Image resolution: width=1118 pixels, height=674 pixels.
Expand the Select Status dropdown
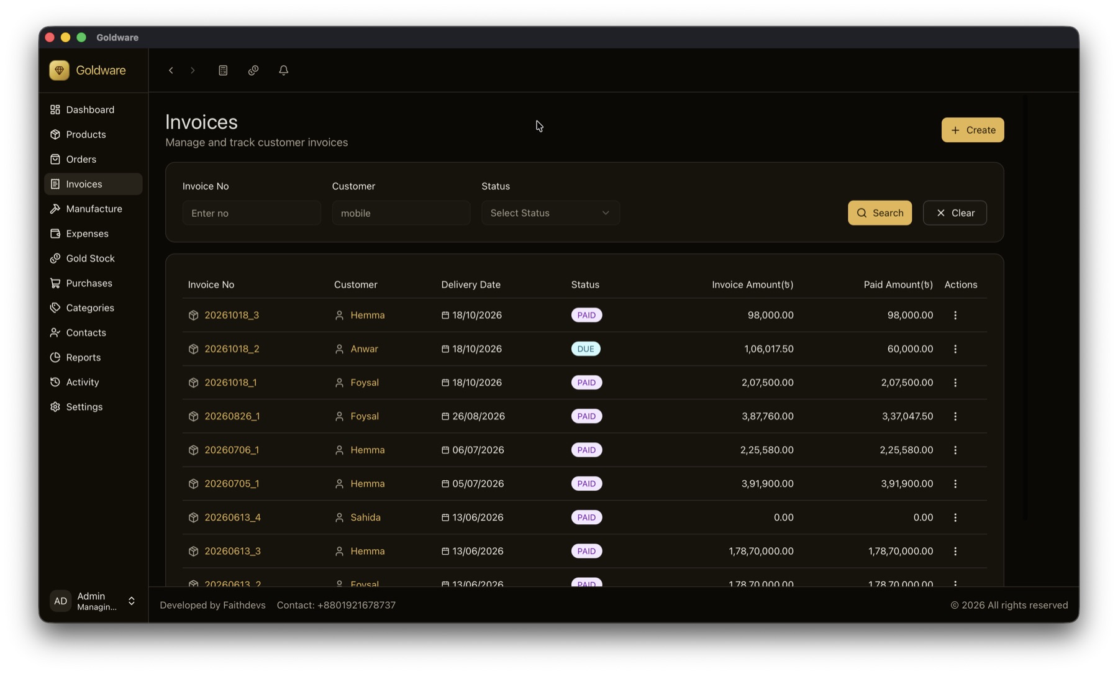(550, 212)
